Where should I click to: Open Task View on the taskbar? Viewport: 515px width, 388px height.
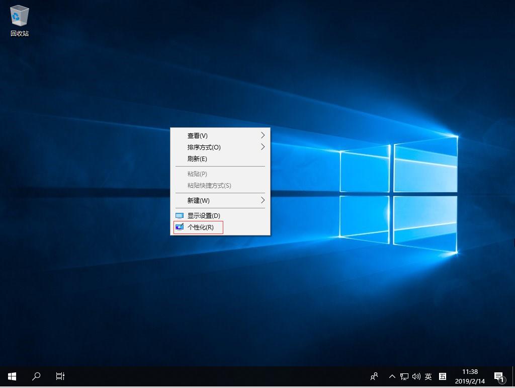coord(60,376)
